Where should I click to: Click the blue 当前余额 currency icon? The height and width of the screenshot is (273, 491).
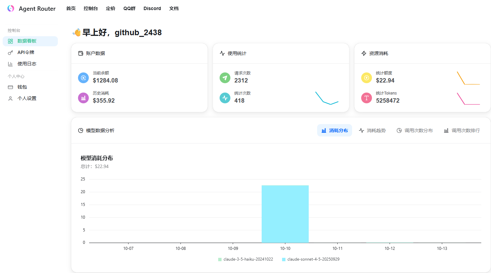tap(83, 78)
